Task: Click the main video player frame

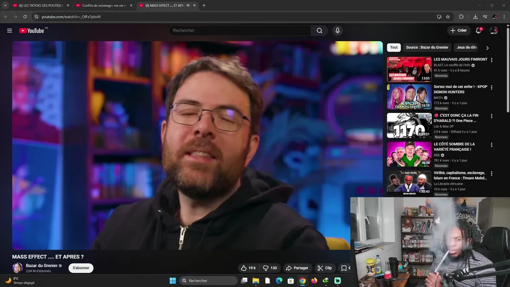Action: (197, 145)
